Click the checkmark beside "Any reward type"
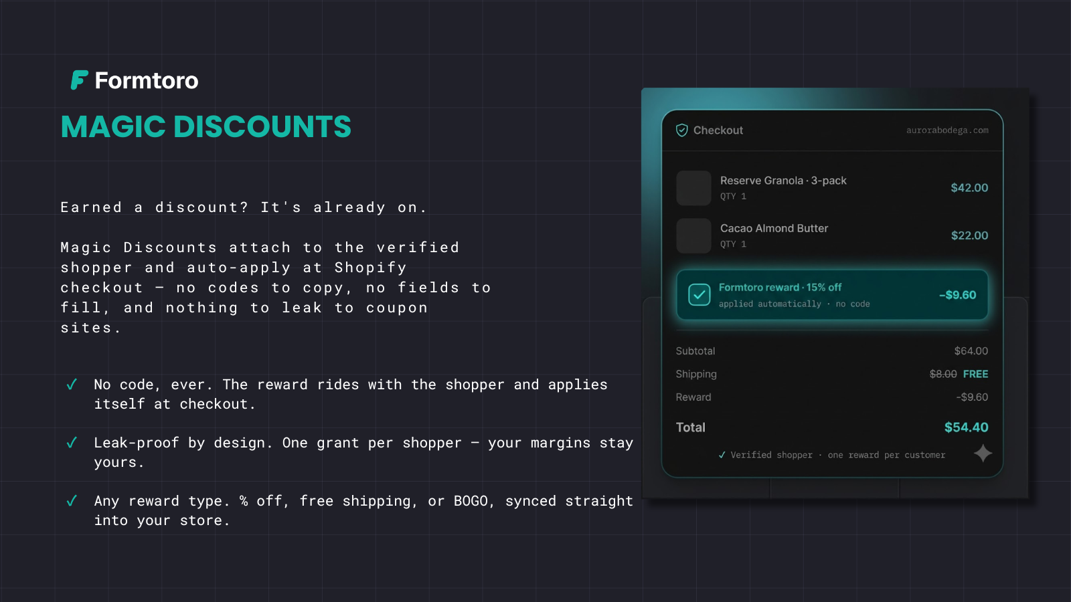Screen dimensions: 1071x602 pyautogui.click(x=72, y=501)
